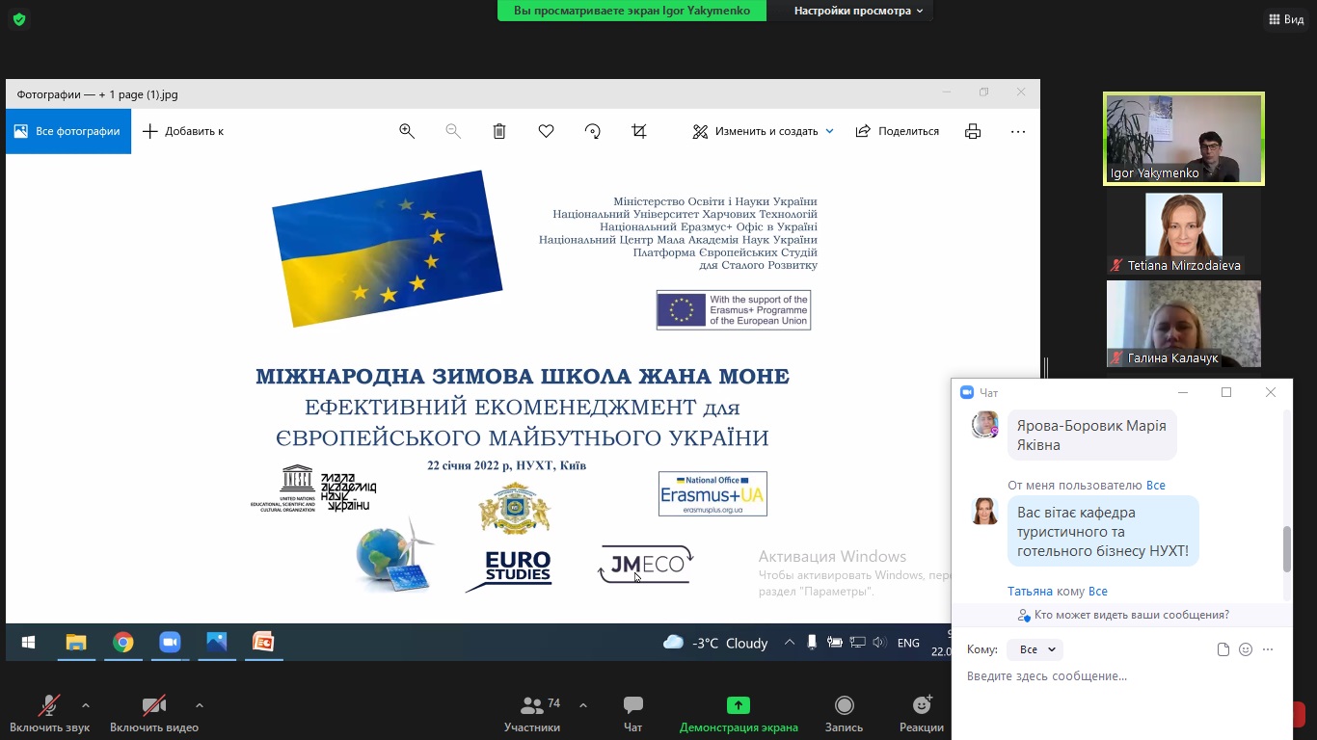This screenshot has width=1317, height=740.
Task: Open Photos app icon on shared taskbar
Action: point(216,643)
